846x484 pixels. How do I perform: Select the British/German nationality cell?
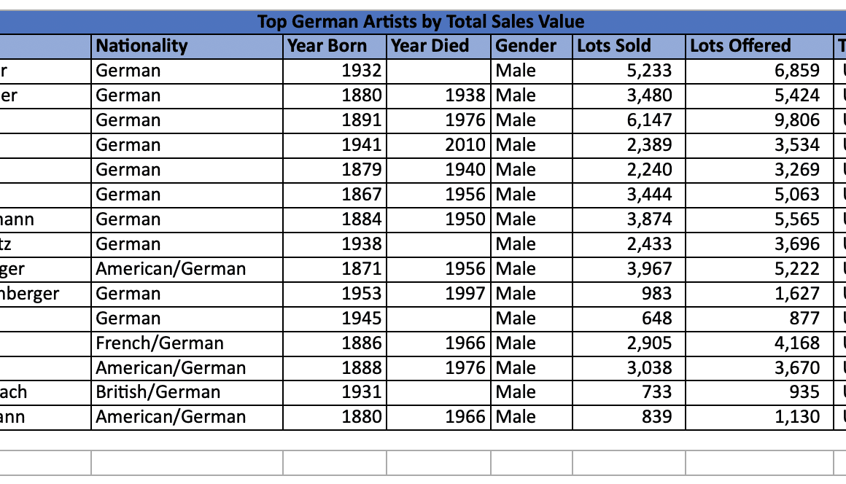click(x=187, y=393)
